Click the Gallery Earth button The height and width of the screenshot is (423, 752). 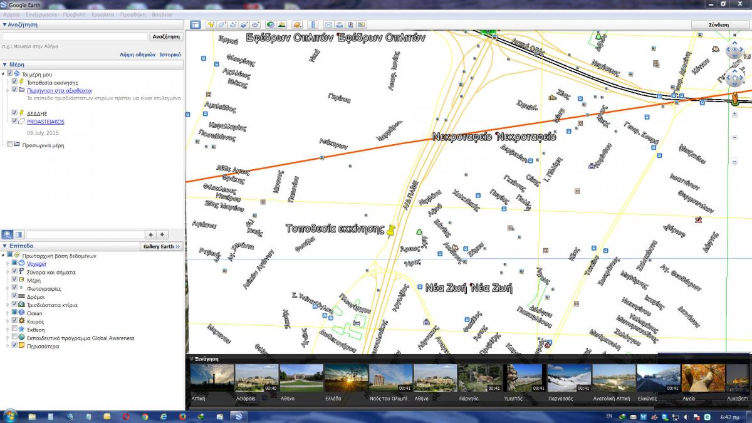point(162,246)
